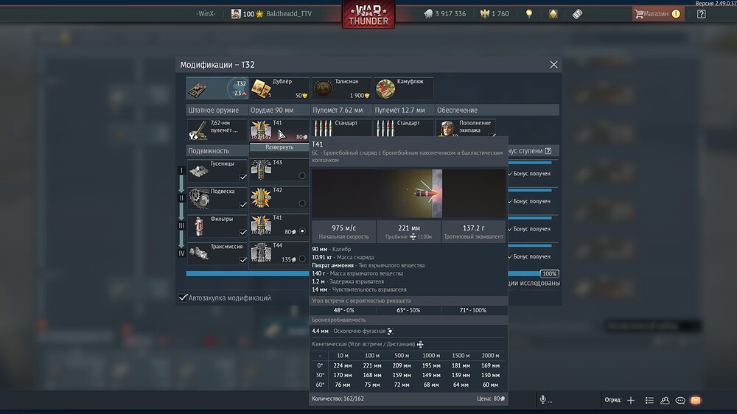Open the squad list icon
The height and width of the screenshot is (414, 737).
649,400
